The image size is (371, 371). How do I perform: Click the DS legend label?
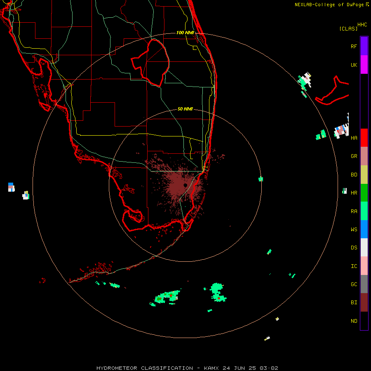coord(354,248)
